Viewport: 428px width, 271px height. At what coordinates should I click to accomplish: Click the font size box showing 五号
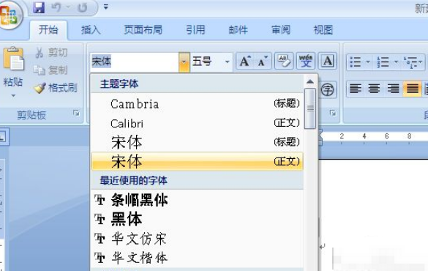(206, 62)
